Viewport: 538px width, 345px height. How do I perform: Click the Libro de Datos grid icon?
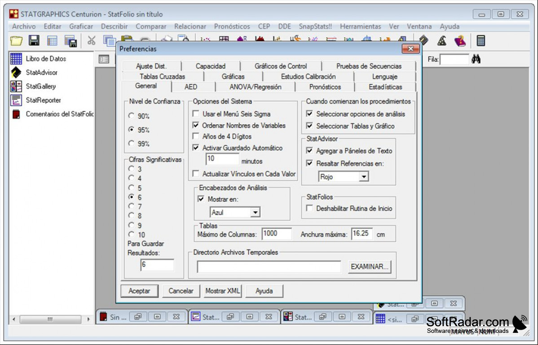pyautogui.click(x=16, y=59)
